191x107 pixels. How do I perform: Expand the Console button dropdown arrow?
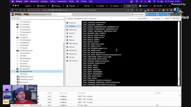(x=162, y=18)
